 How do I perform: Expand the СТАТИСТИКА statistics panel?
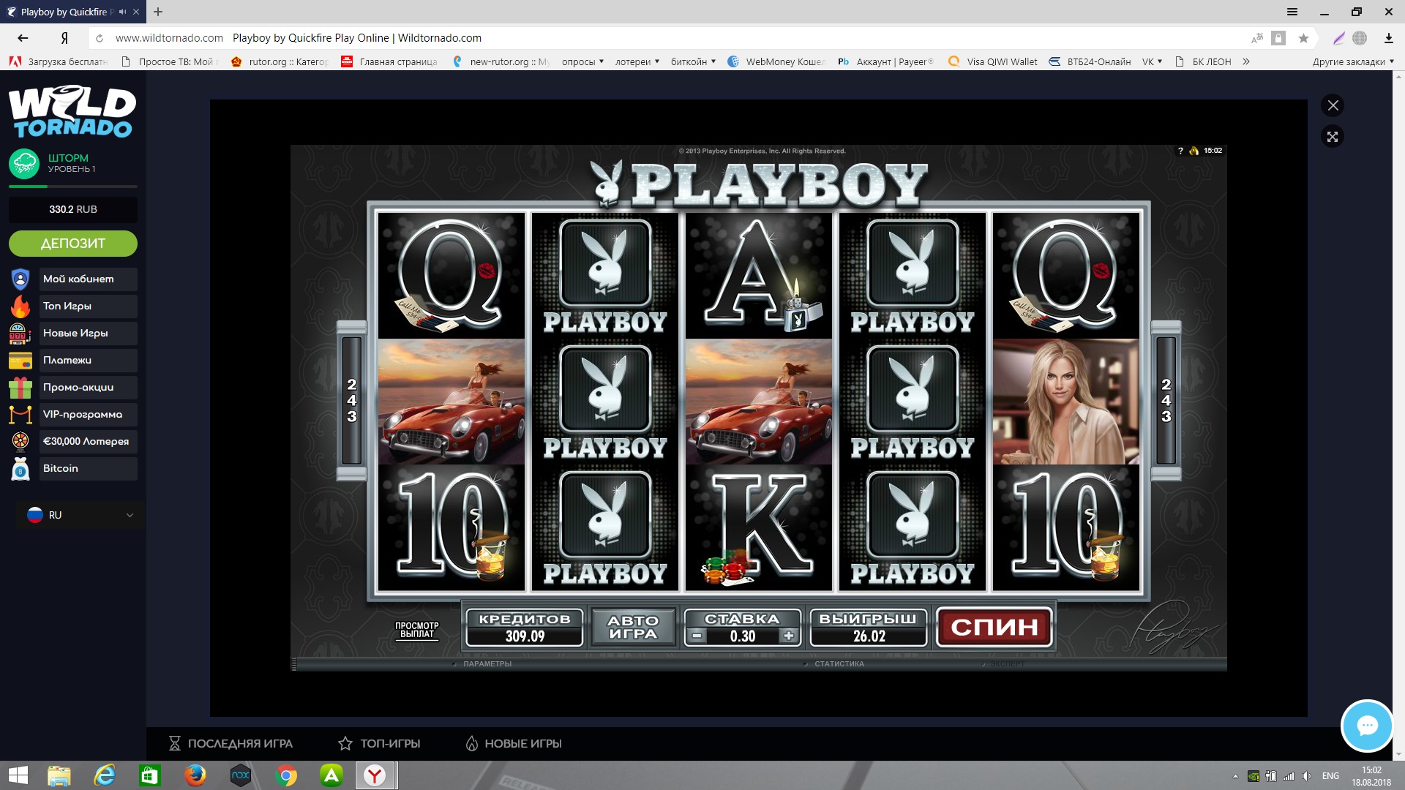(x=839, y=664)
